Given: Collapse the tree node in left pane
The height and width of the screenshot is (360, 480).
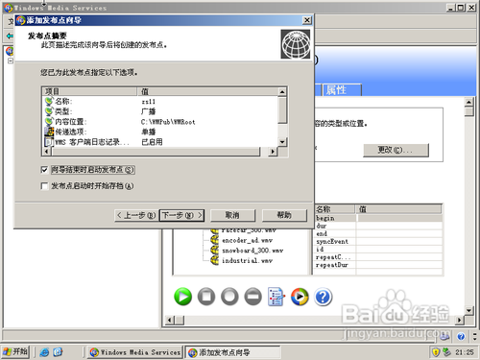Looking at the screenshot, I should point(11,60).
